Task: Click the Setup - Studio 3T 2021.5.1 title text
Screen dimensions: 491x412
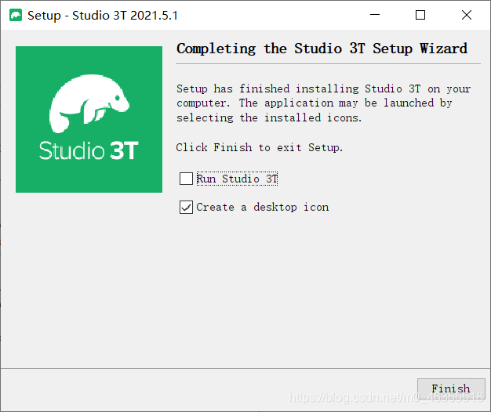Action: pos(103,16)
